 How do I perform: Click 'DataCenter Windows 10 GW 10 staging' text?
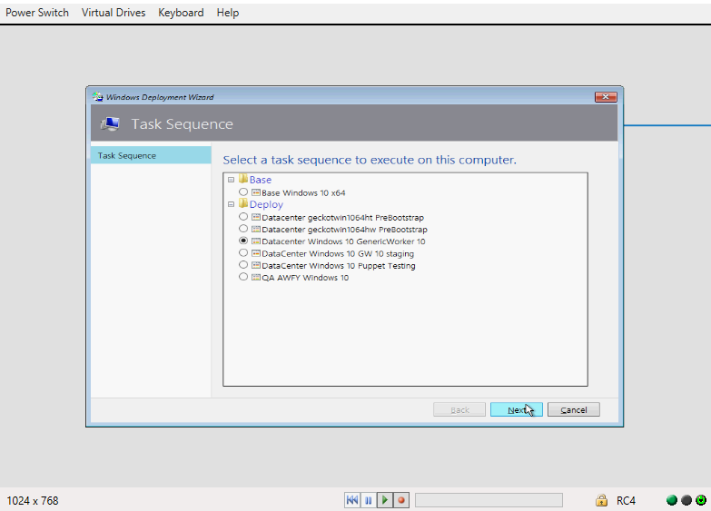click(x=338, y=254)
